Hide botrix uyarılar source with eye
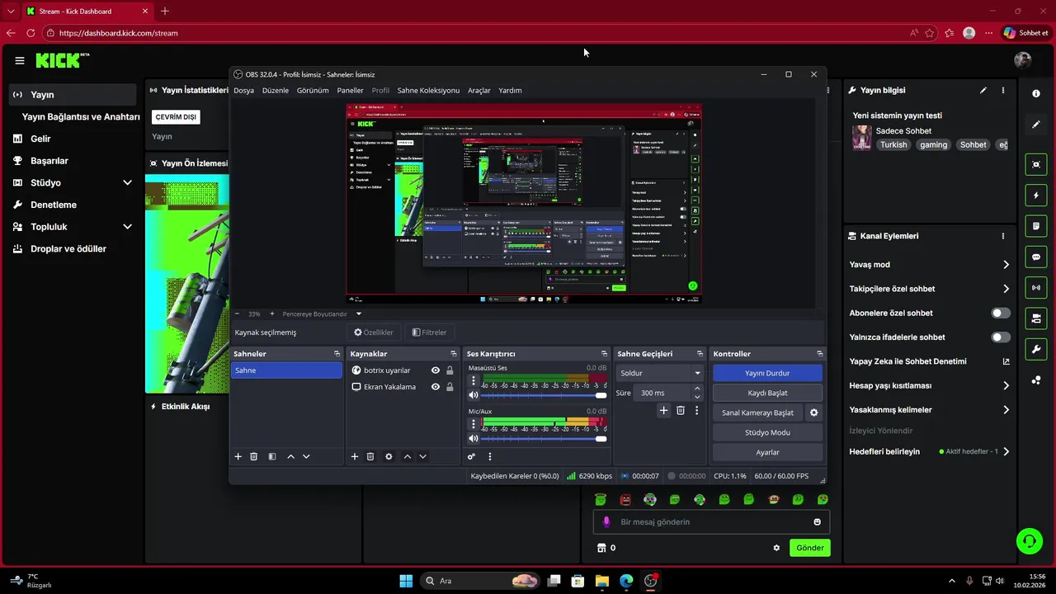 pyautogui.click(x=436, y=370)
